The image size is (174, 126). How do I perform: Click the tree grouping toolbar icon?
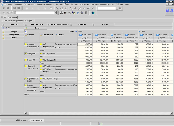point(71,8)
